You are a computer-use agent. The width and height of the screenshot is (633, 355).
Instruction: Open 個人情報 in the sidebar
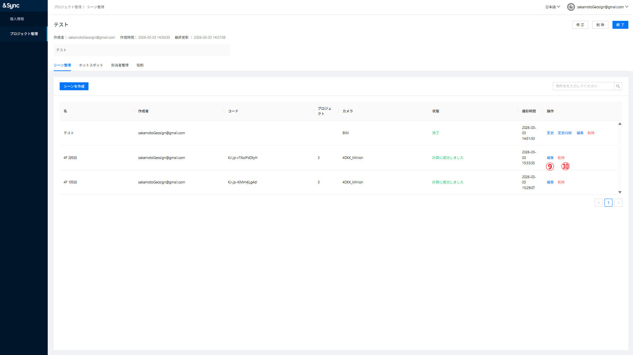(17, 19)
